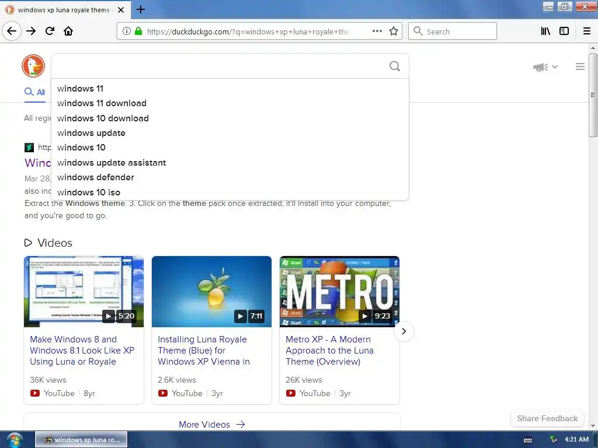
Task: Open the Library bookshelf icon
Action: [545, 32]
